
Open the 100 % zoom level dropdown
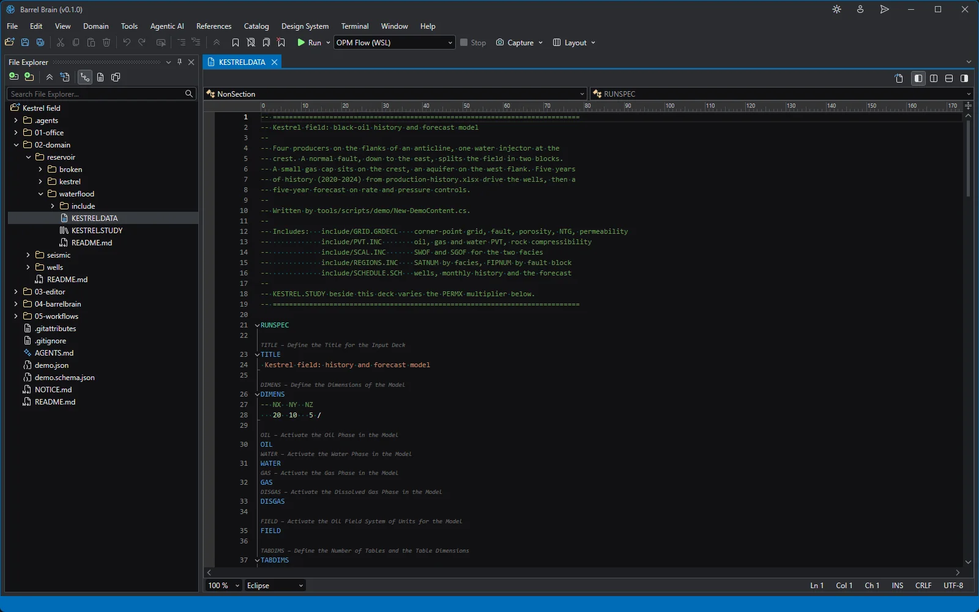(223, 586)
